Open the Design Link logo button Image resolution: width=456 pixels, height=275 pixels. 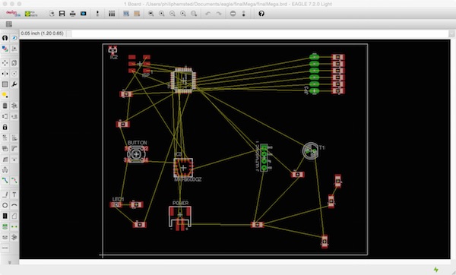click(x=13, y=14)
